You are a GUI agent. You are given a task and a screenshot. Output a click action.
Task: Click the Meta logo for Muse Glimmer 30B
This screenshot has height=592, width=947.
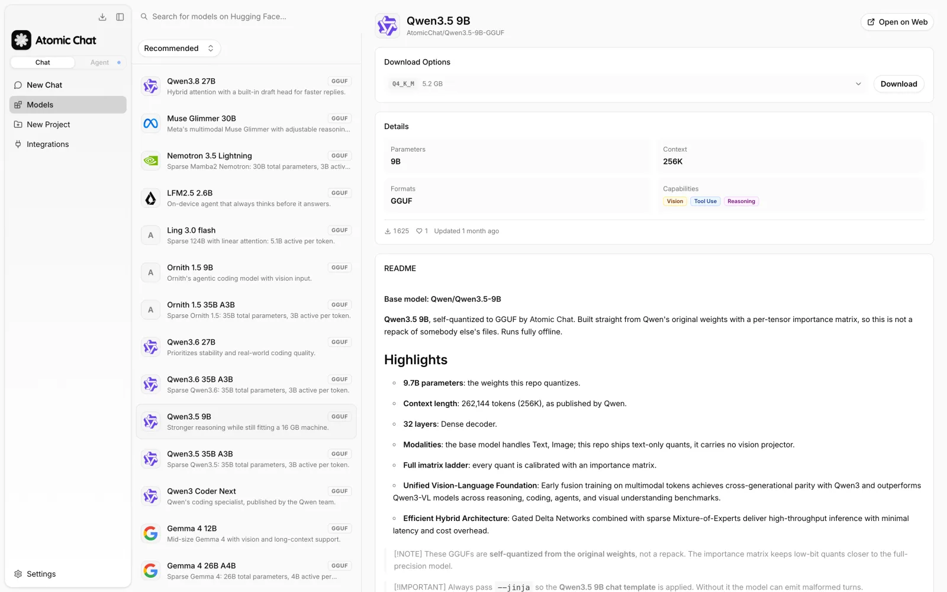click(150, 124)
